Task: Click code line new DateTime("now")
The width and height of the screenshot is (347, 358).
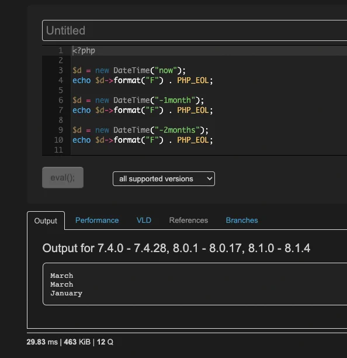Action: [x=129, y=70]
